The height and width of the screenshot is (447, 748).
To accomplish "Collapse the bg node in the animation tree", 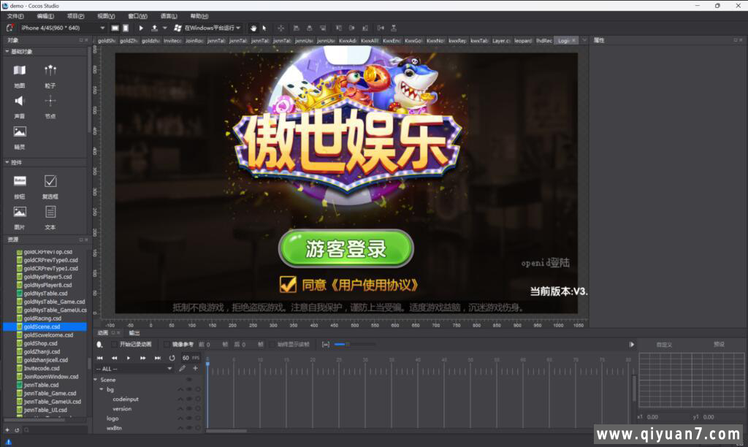I will click(x=101, y=389).
